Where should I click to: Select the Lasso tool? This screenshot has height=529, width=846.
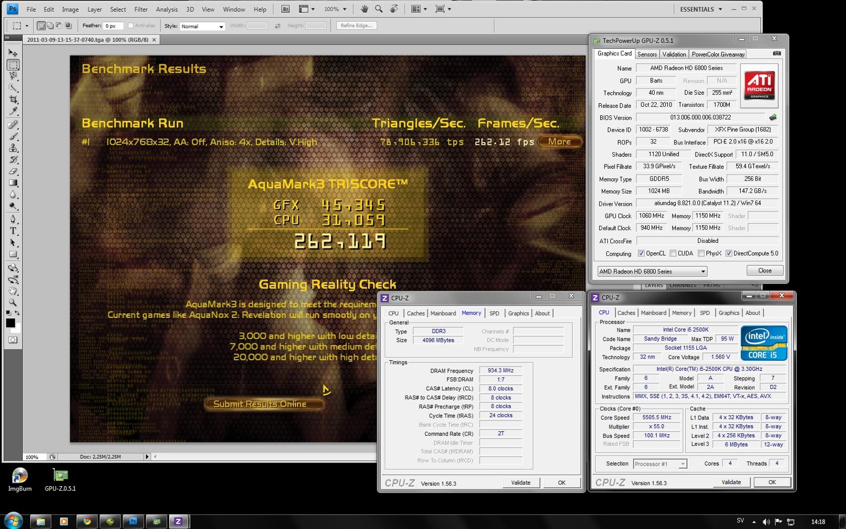click(x=13, y=77)
